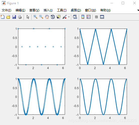
Task: Open the 工具(T) menu
Action: click(62, 10)
